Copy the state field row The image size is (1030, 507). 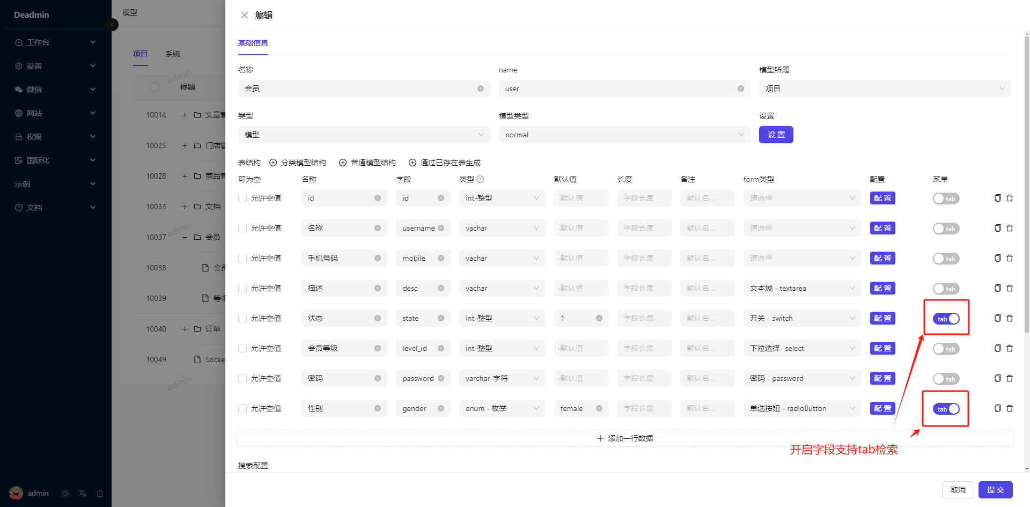997,318
